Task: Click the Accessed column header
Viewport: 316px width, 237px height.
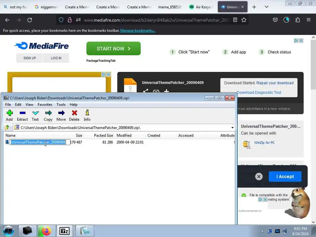Action: [x=191, y=135]
